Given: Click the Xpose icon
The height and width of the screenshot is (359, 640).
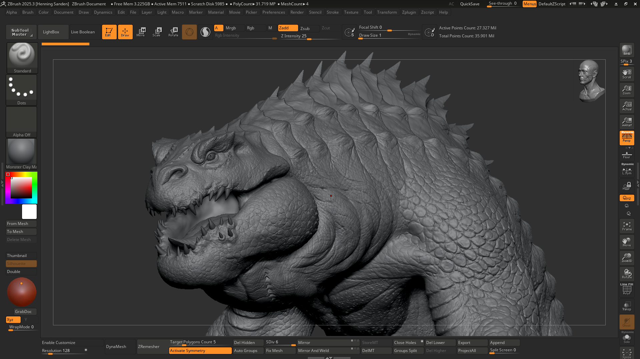Looking at the screenshot, I should (x=627, y=353).
